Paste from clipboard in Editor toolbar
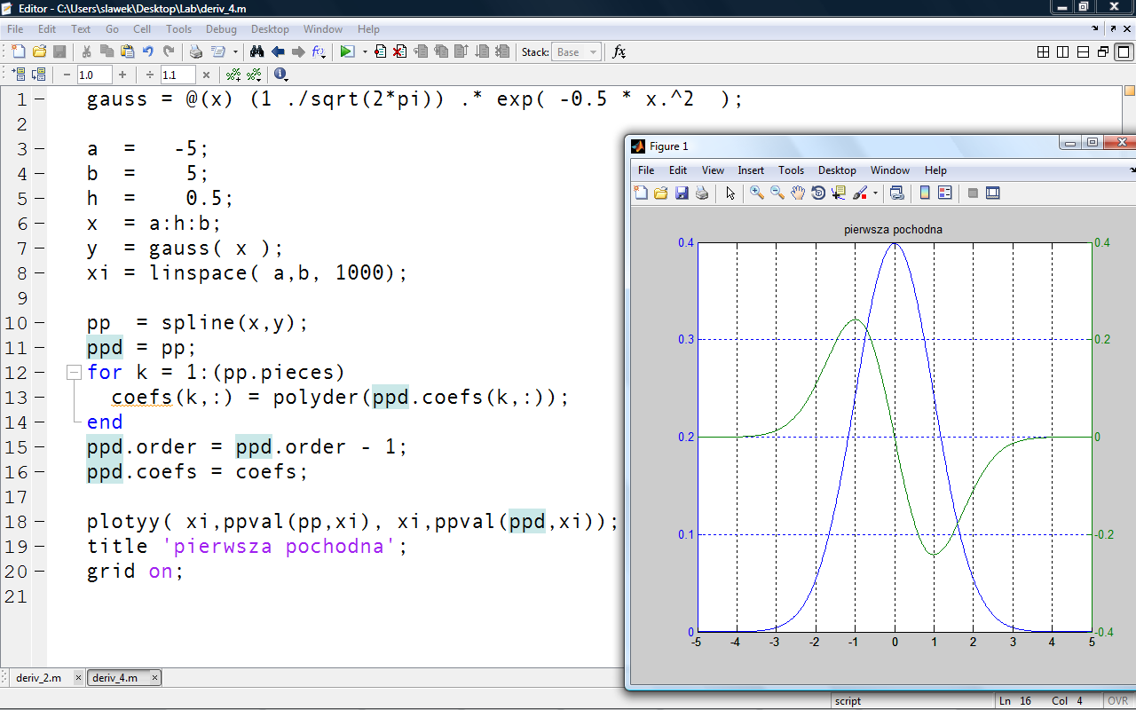 127,52
